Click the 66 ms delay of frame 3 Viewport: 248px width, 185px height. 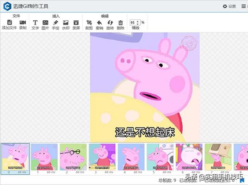point(109,172)
